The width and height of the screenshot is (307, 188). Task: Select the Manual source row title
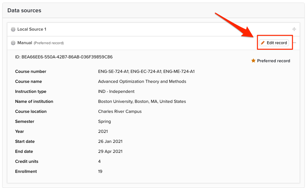click(25, 43)
